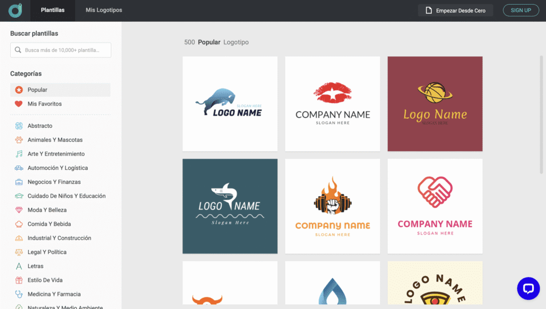Viewport: 546px width, 309px height.
Task: Click the Abstracto category icon
Action: click(x=19, y=126)
